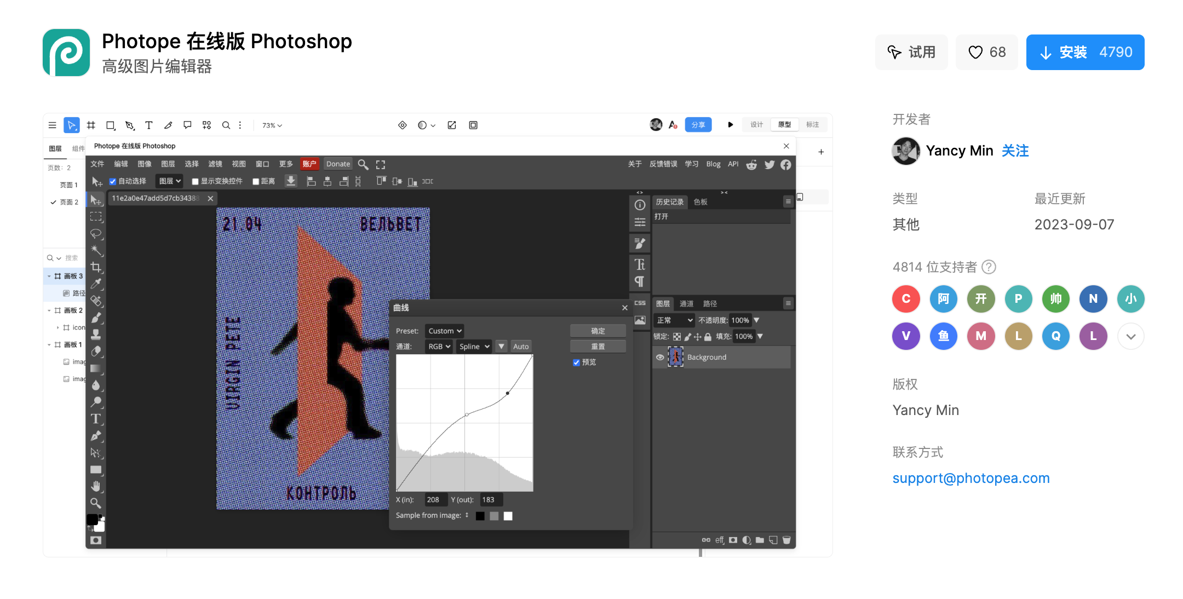The width and height of the screenshot is (1183, 599).
Task: Select the Type tool in left toolbar
Action: click(96, 419)
